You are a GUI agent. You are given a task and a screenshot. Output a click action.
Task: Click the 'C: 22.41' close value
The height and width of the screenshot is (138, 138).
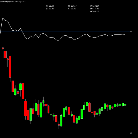50,9
